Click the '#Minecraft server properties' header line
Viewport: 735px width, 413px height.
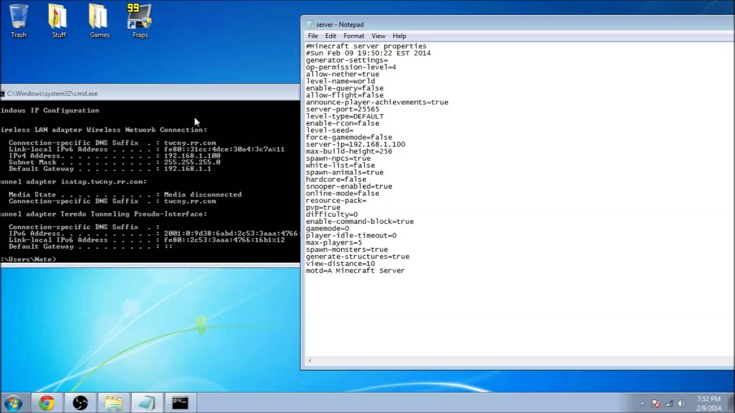[366, 46]
